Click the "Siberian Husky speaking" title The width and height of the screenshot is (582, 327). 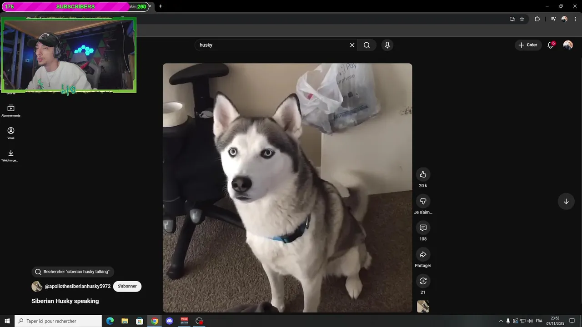tap(65, 301)
